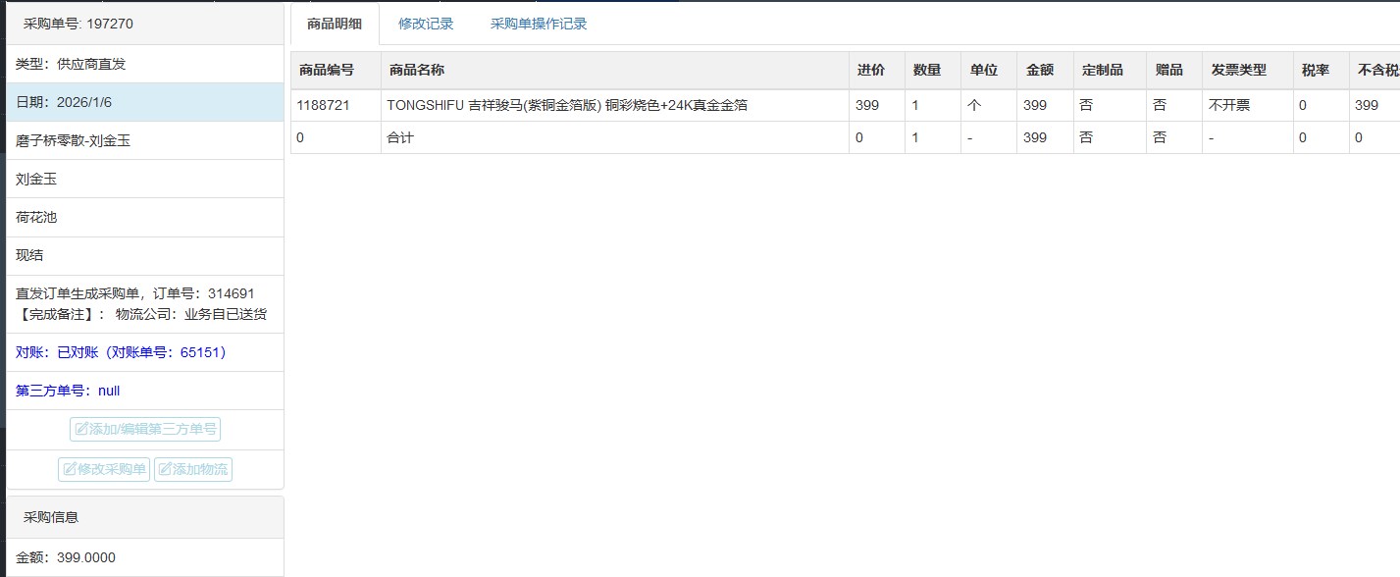Click the pencil icon on 添加物流 button
The height and width of the screenshot is (577, 1400).
[x=165, y=470]
